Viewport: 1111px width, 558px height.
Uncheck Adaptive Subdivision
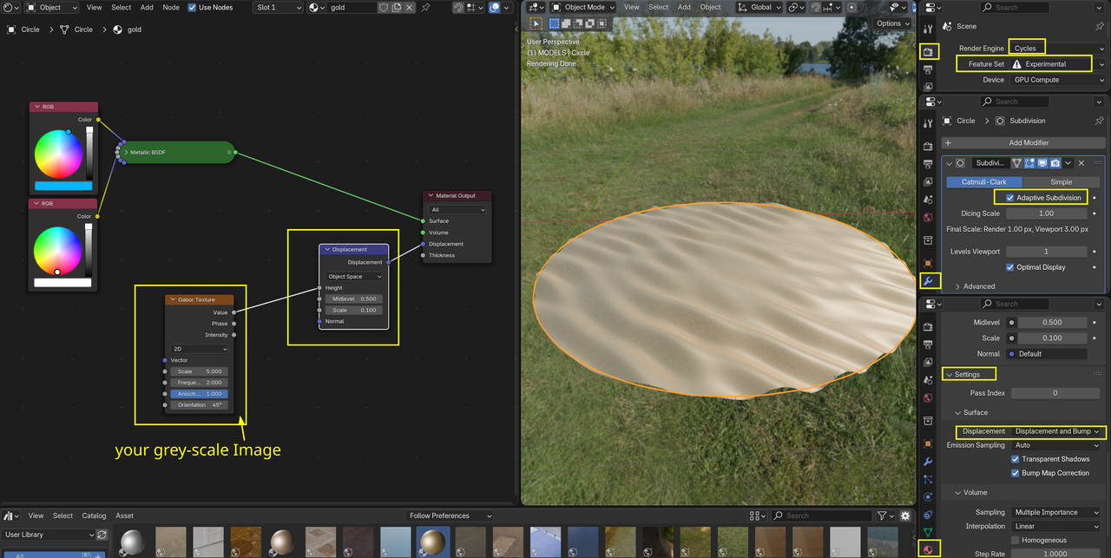pos(1009,198)
